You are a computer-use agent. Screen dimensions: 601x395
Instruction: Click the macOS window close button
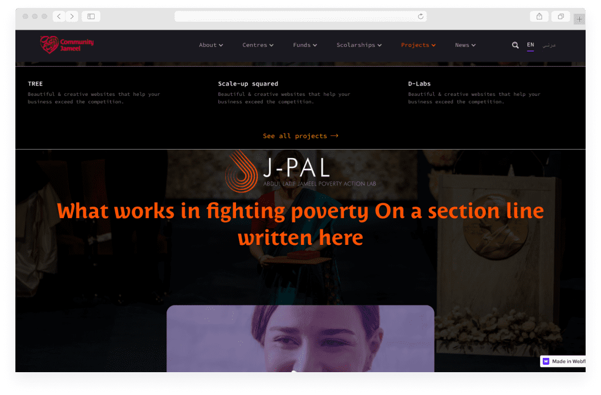tap(25, 16)
